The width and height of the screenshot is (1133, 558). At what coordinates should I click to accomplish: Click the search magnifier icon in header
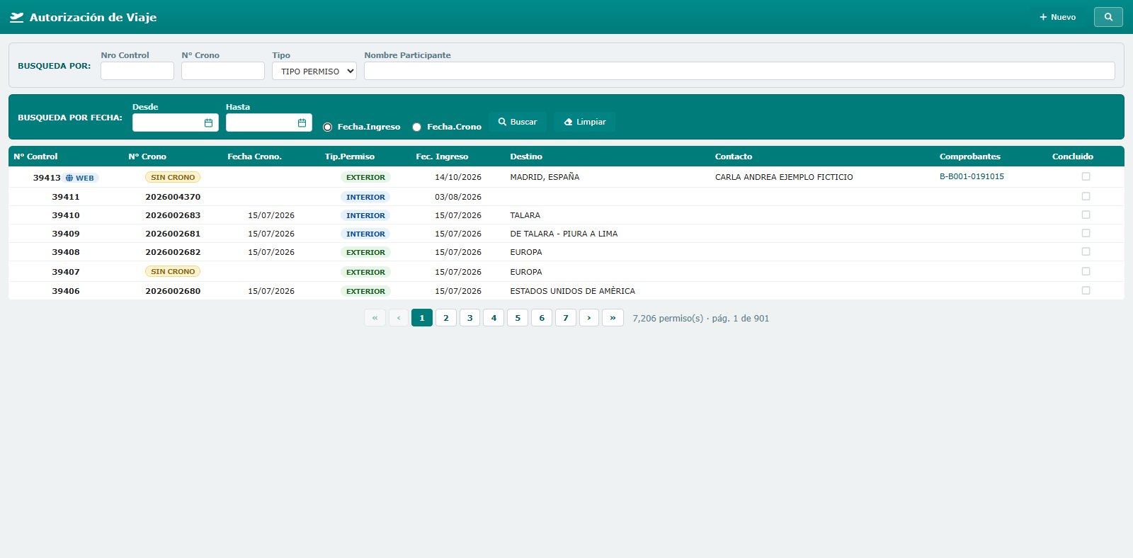1108,17
